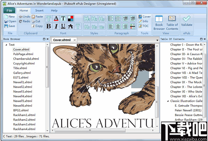Apply Heading 2 style
Image resolution: width=208 pixels, height=141 pixels.
[94, 19]
